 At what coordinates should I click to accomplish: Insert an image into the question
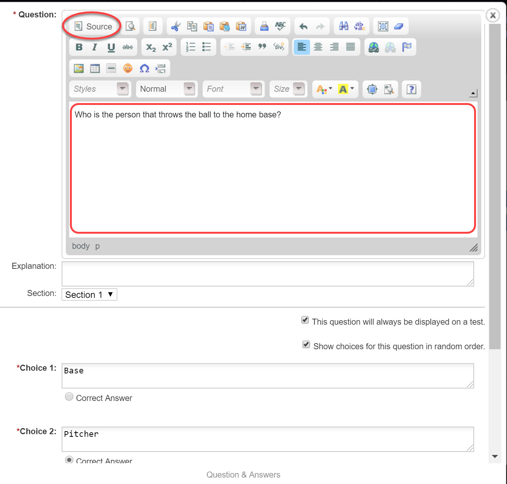pos(78,68)
